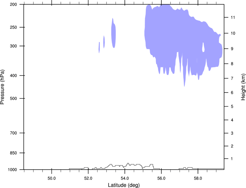Viewport: 246px width, 188px height.
Task: Click the 'Pressure (hPa)' axis title
Action: coord(2,87)
